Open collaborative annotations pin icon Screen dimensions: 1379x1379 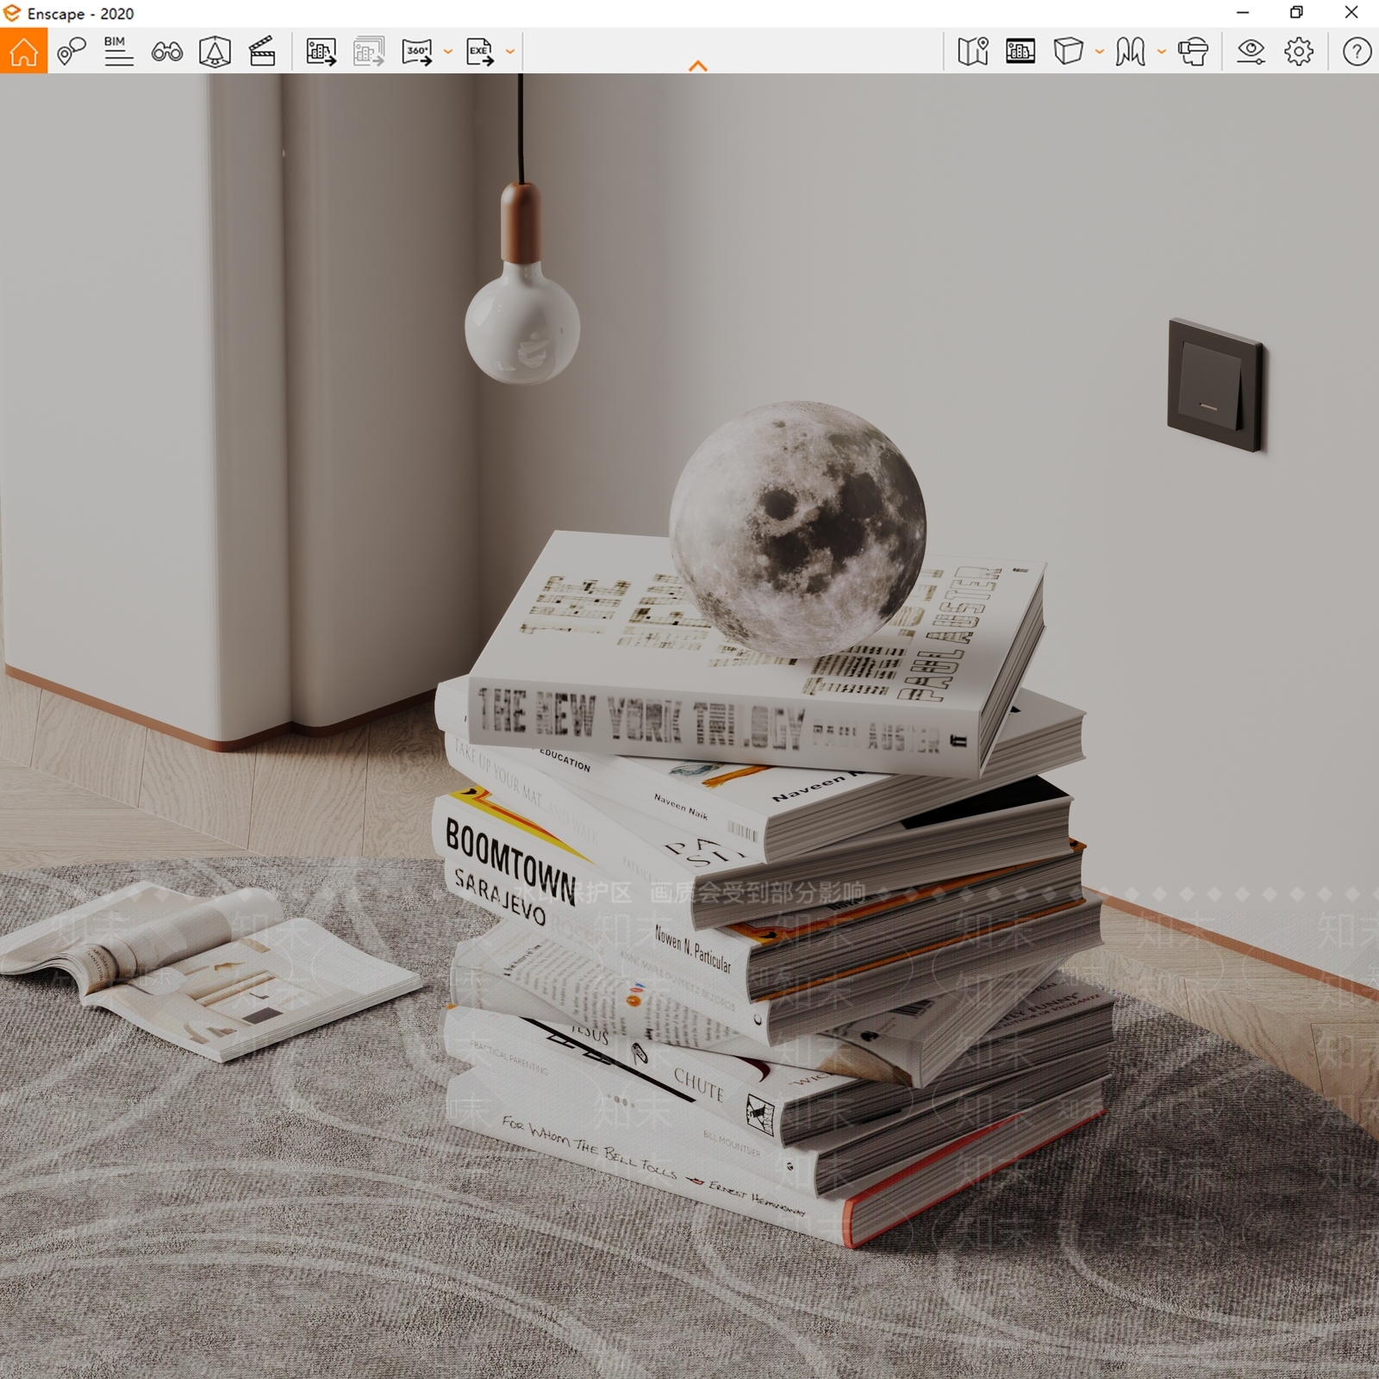coord(72,51)
